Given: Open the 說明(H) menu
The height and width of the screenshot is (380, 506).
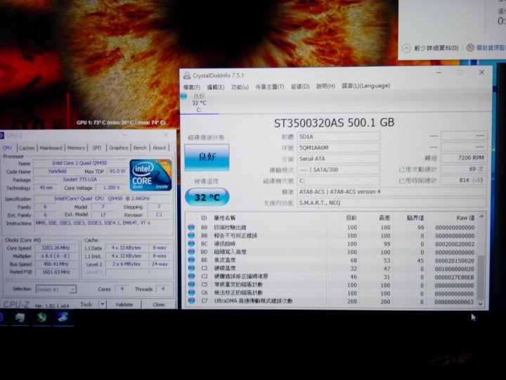Looking at the screenshot, I should click(325, 87).
